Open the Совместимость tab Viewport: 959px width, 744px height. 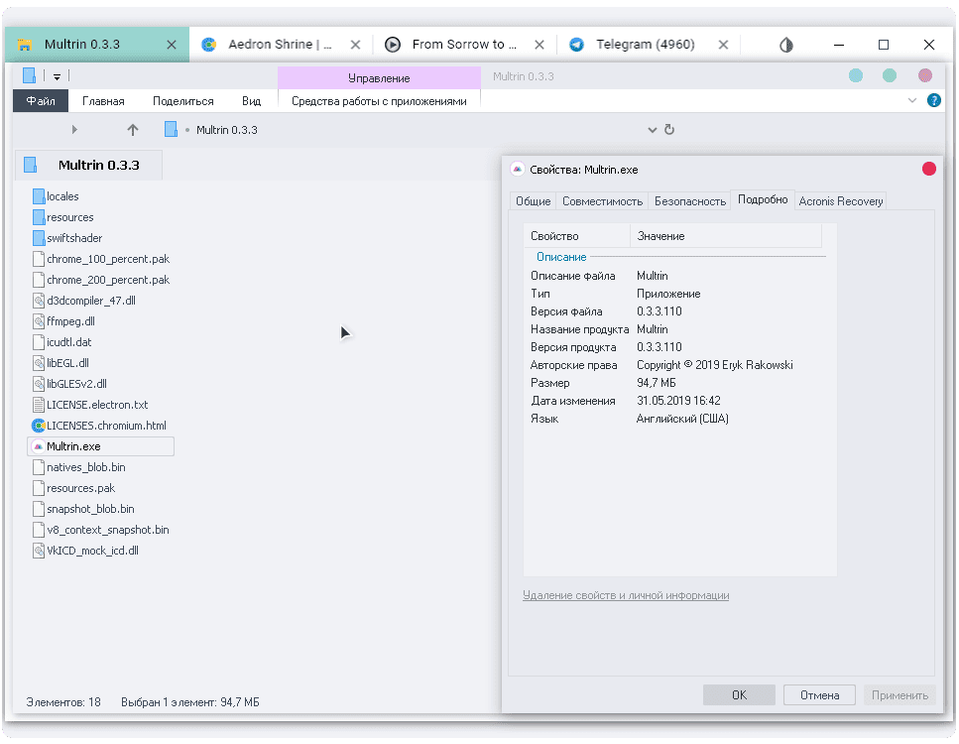coord(602,201)
